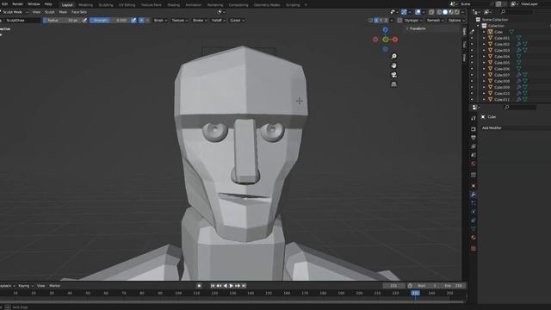Set brush direction to add (plus)
Viewport: 551px width, 310px height.
click(141, 21)
